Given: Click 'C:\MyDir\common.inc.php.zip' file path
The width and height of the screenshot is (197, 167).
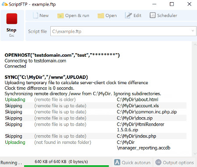Looking at the screenshot, I should click(147, 112).
